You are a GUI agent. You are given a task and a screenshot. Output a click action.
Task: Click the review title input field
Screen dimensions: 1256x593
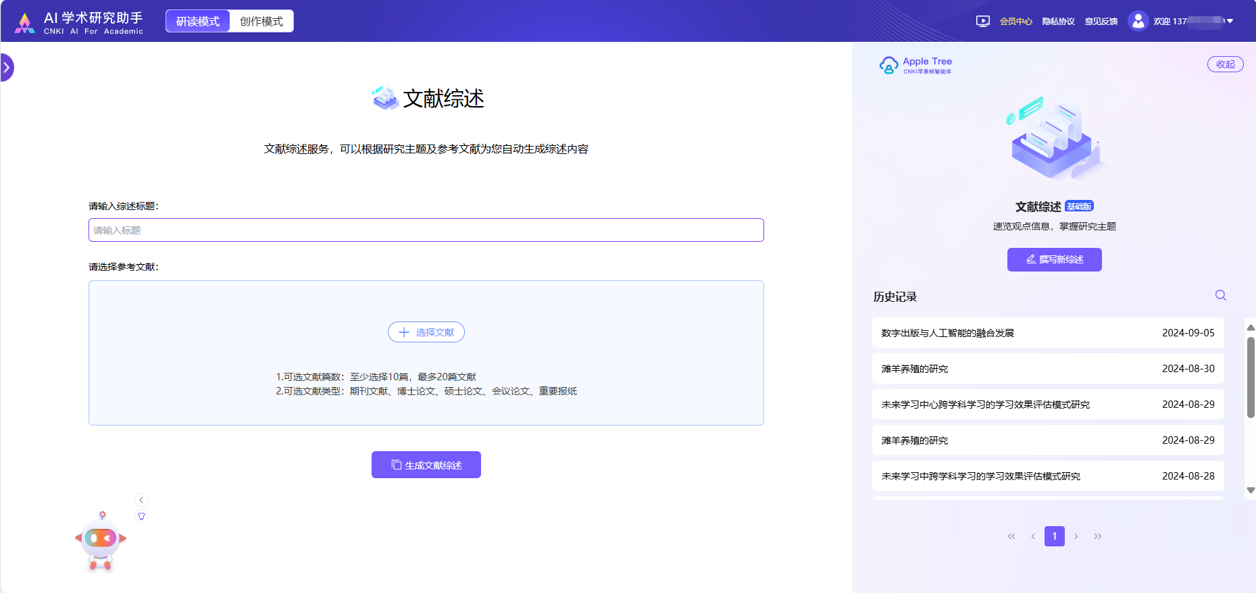426,230
